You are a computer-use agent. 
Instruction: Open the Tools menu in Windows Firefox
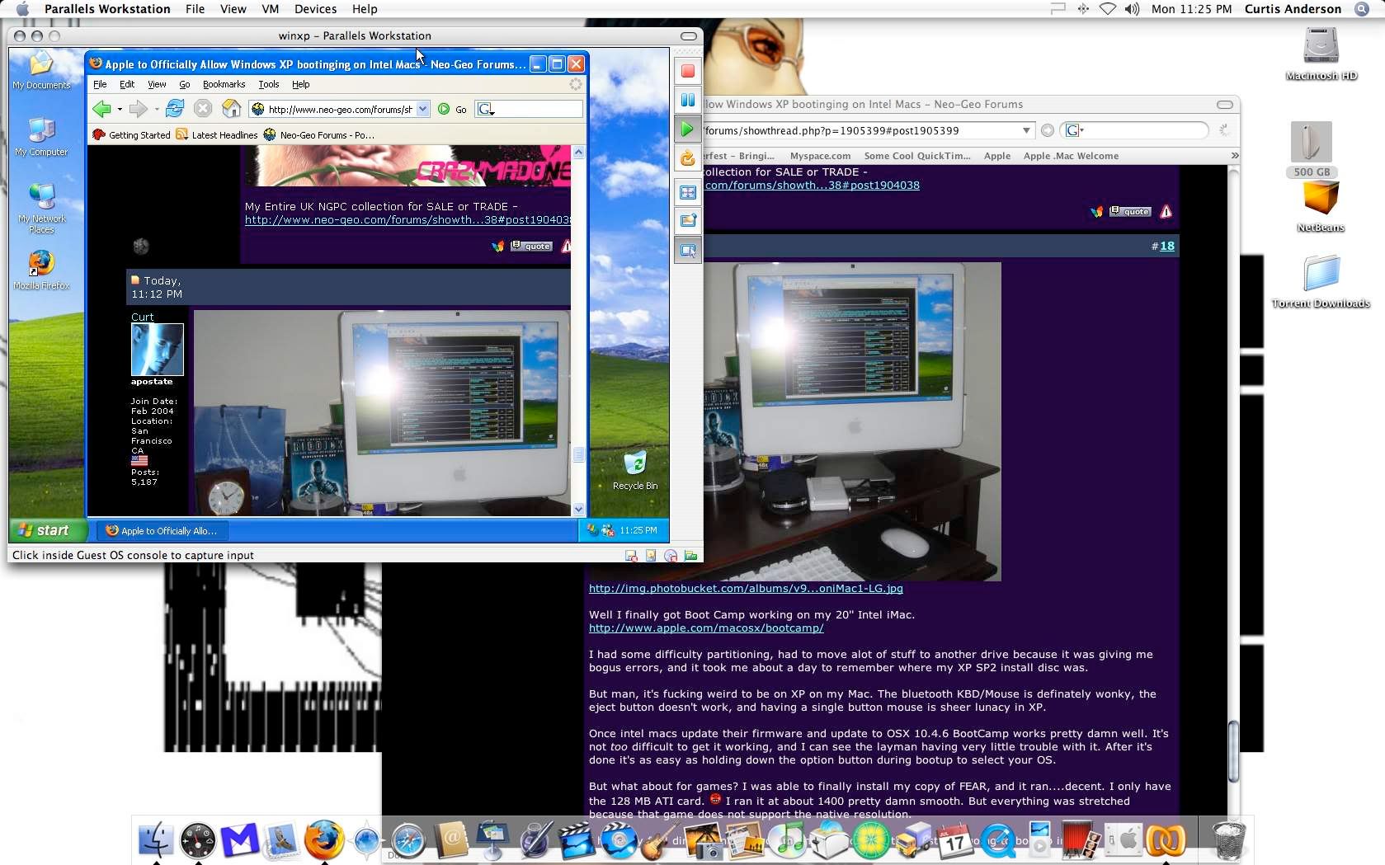268,84
